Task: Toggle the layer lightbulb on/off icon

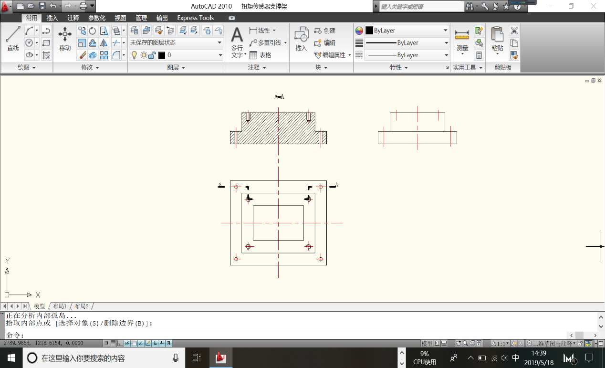Action: tap(134, 55)
